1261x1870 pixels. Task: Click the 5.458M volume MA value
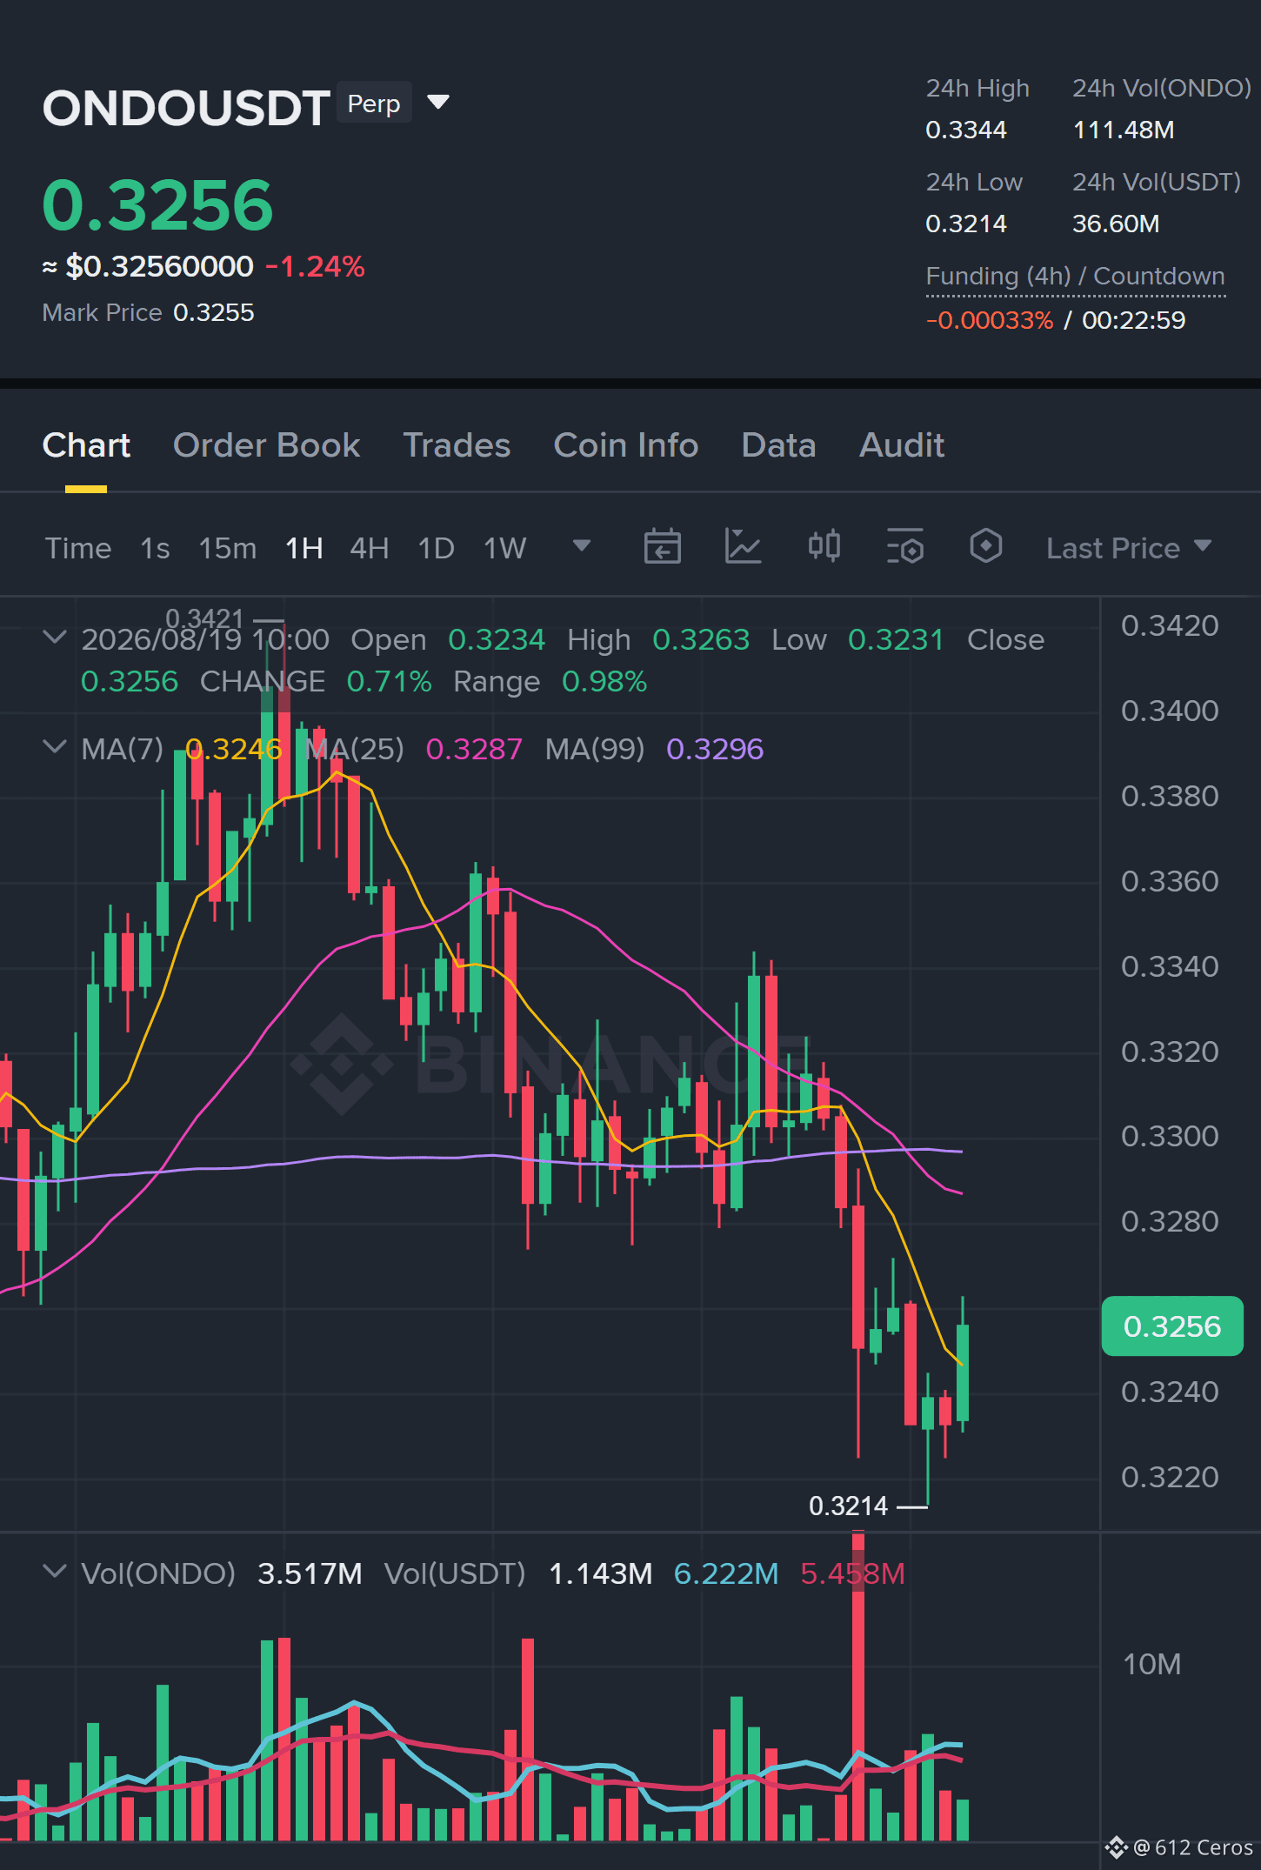coord(853,1573)
